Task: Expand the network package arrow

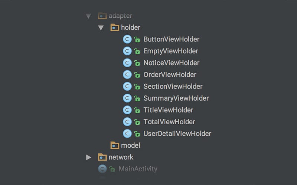Action: coord(88,157)
